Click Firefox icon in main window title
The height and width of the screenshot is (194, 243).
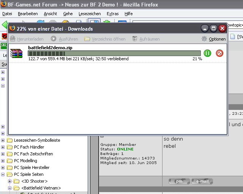coord(3,4)
